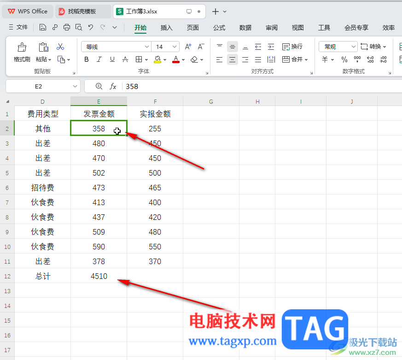Toggle align text right
This screenshot has height=360, width=402.
tap(245, 59)
